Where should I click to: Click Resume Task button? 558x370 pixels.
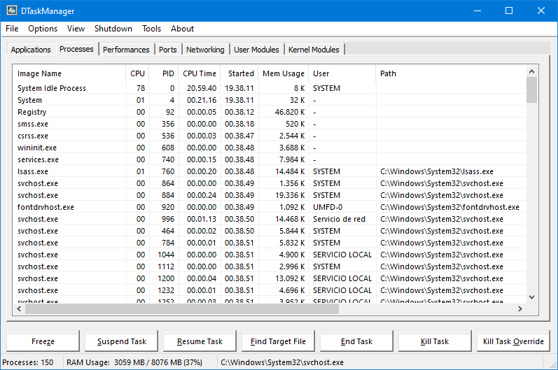[x=200, y=341]
